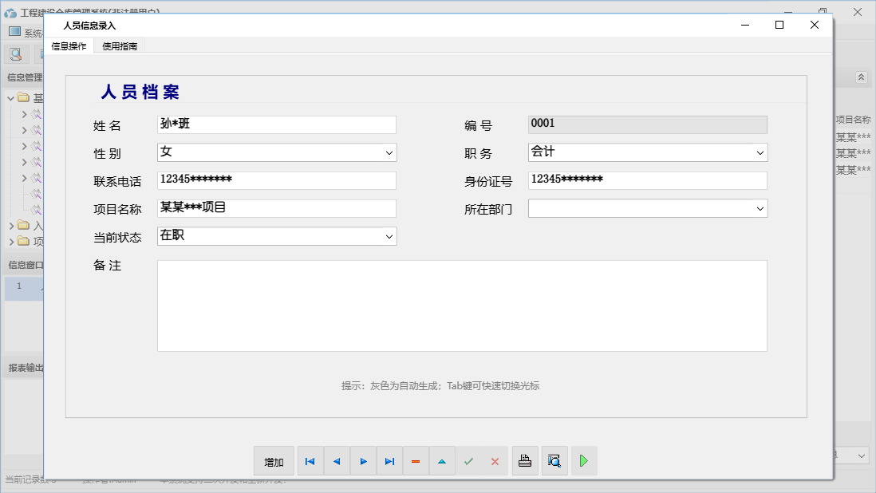This screenshot has height=493, width=876.
Task: Open the 当前状态 status dropdown showing 在职
Action: click(x=389, y=236)
